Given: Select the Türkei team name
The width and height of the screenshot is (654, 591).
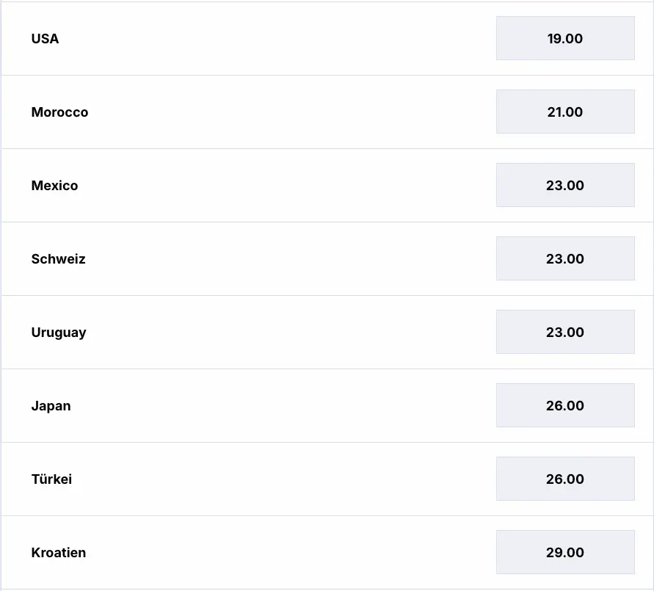Looking at the screenshot, I should coord(51,479).
